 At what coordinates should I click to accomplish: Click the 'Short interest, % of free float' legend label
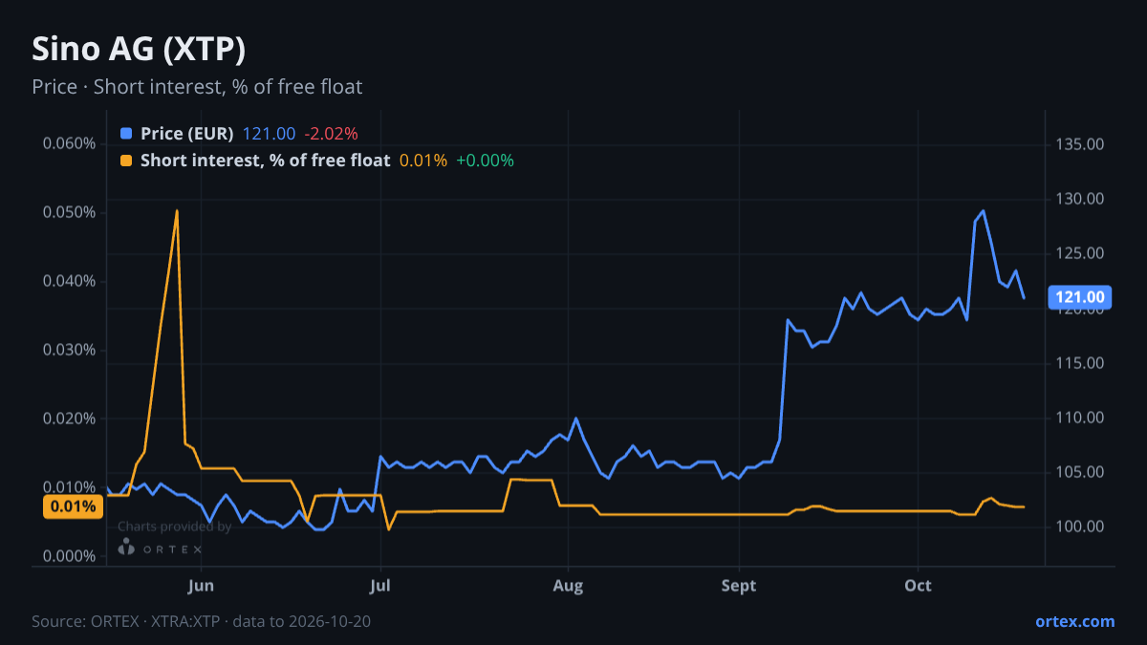coord(265,161)
